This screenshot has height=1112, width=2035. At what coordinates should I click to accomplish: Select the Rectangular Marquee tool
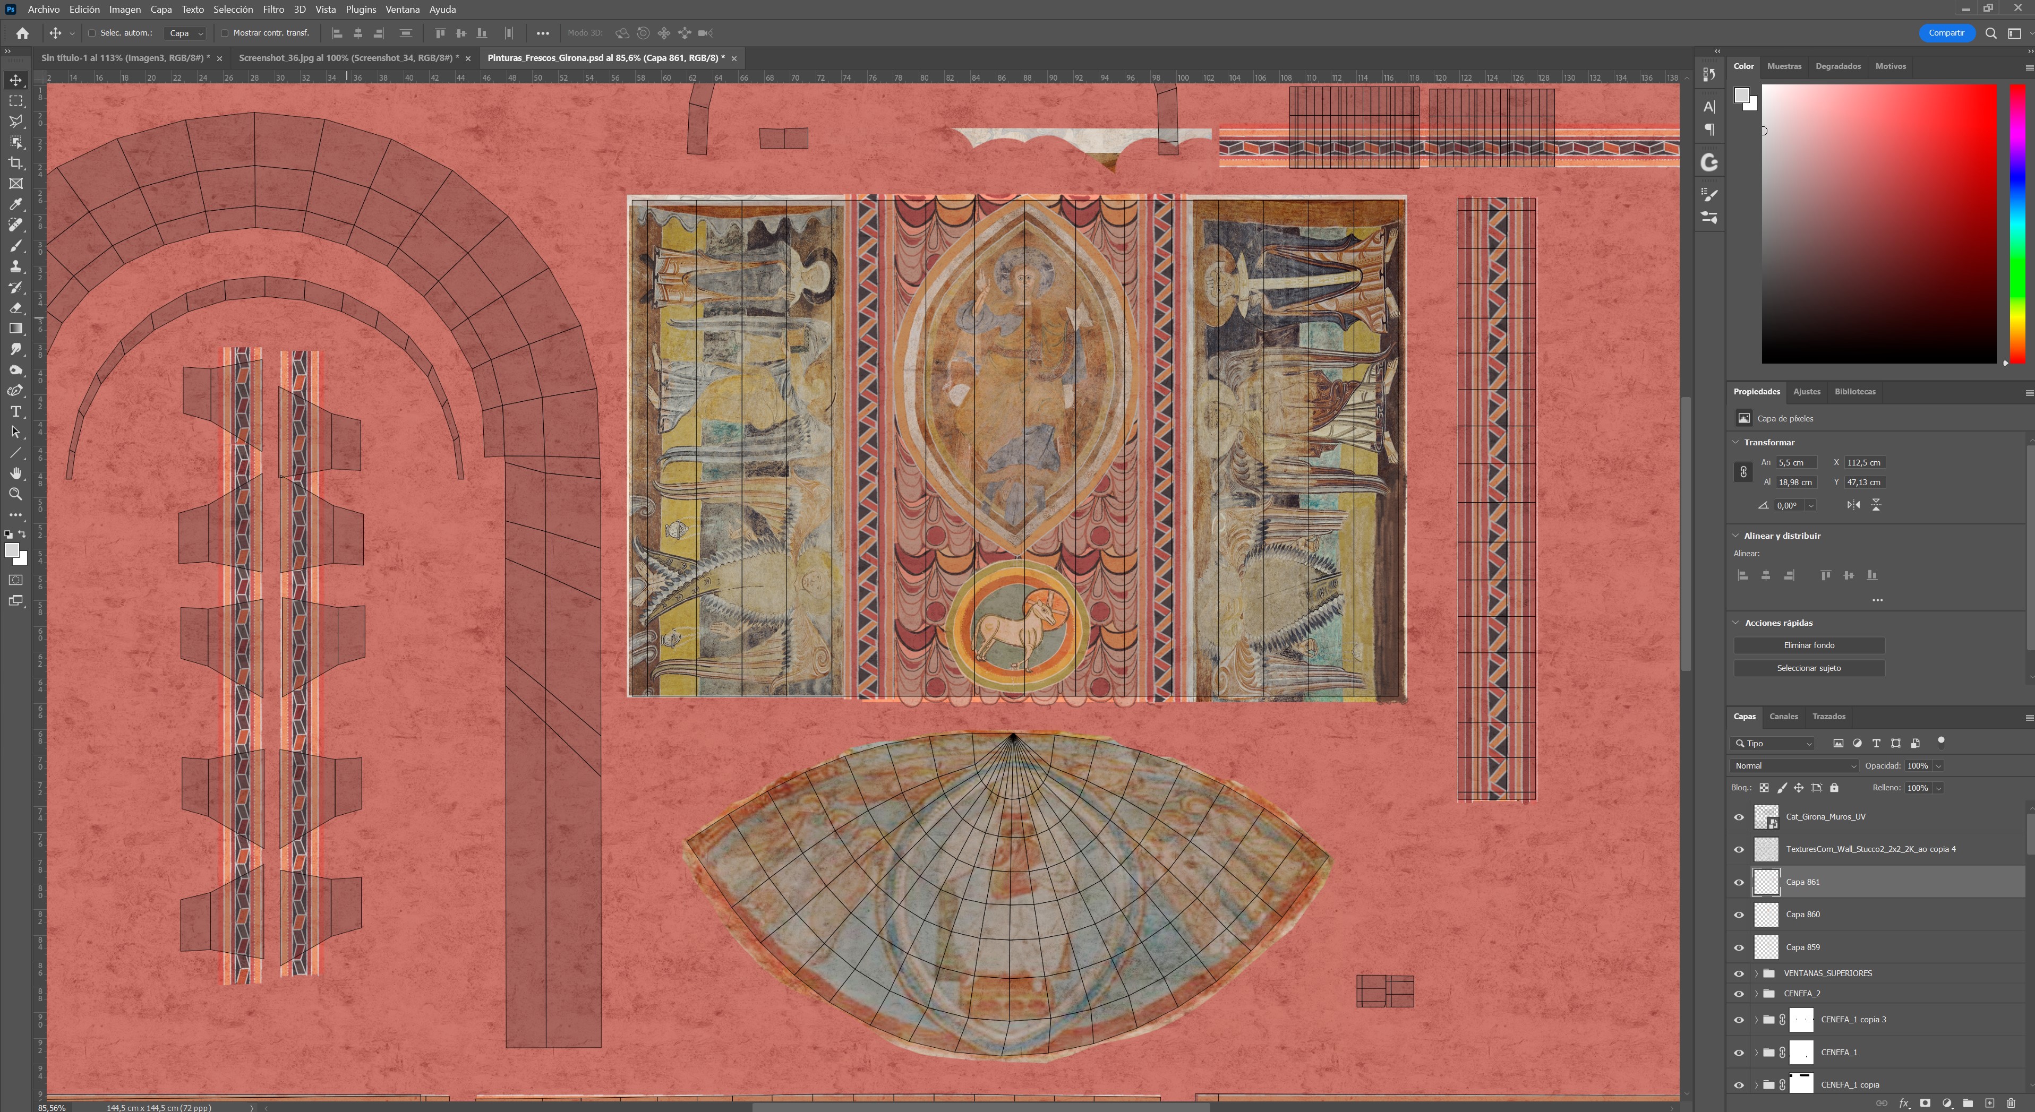click(x=16, y=101)
